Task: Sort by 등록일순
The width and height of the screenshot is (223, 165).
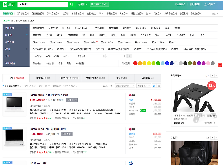Action: click(x=56, y=86)
